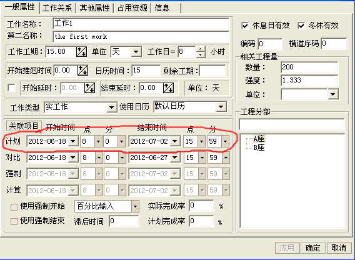Open the 对比 end date 2012-06-27 dropdown

175,157
